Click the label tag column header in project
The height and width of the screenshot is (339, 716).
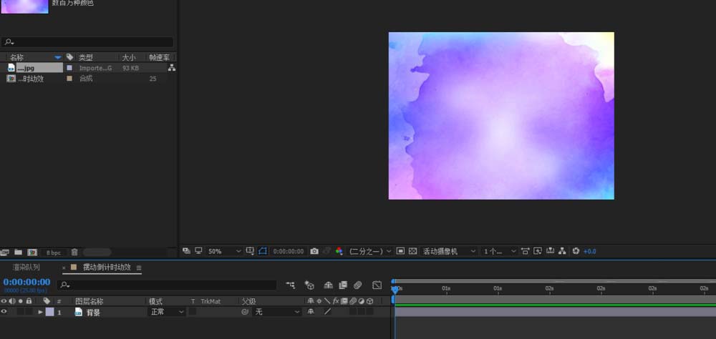point(70,57)
